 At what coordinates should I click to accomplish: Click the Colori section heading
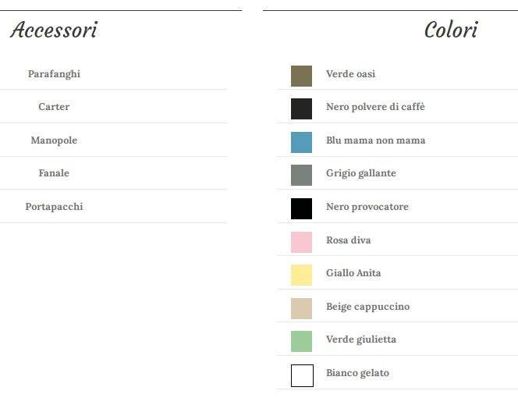point(450,30)
